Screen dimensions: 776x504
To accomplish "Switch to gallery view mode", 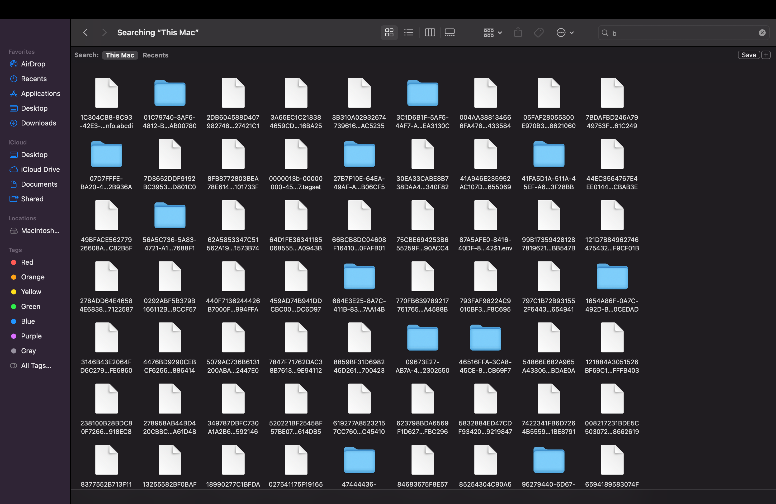I will click(x=449, y=32).
